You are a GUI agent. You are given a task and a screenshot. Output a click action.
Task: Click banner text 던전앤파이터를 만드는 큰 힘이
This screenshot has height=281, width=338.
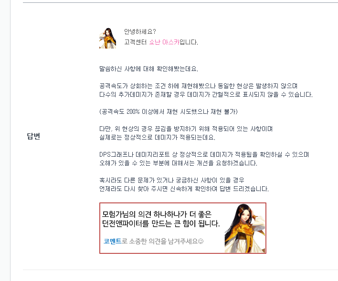point(161,224)
